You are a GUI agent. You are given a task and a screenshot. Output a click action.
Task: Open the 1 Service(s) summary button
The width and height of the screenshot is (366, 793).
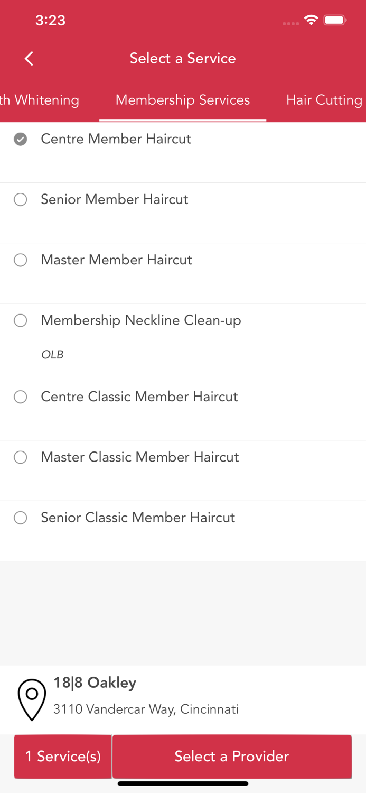(x=63, y=756)
